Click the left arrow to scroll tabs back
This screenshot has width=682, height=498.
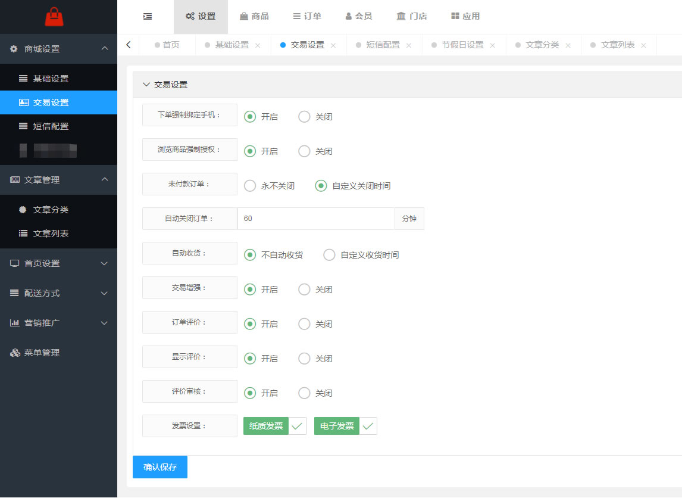[x=129, y=45]
